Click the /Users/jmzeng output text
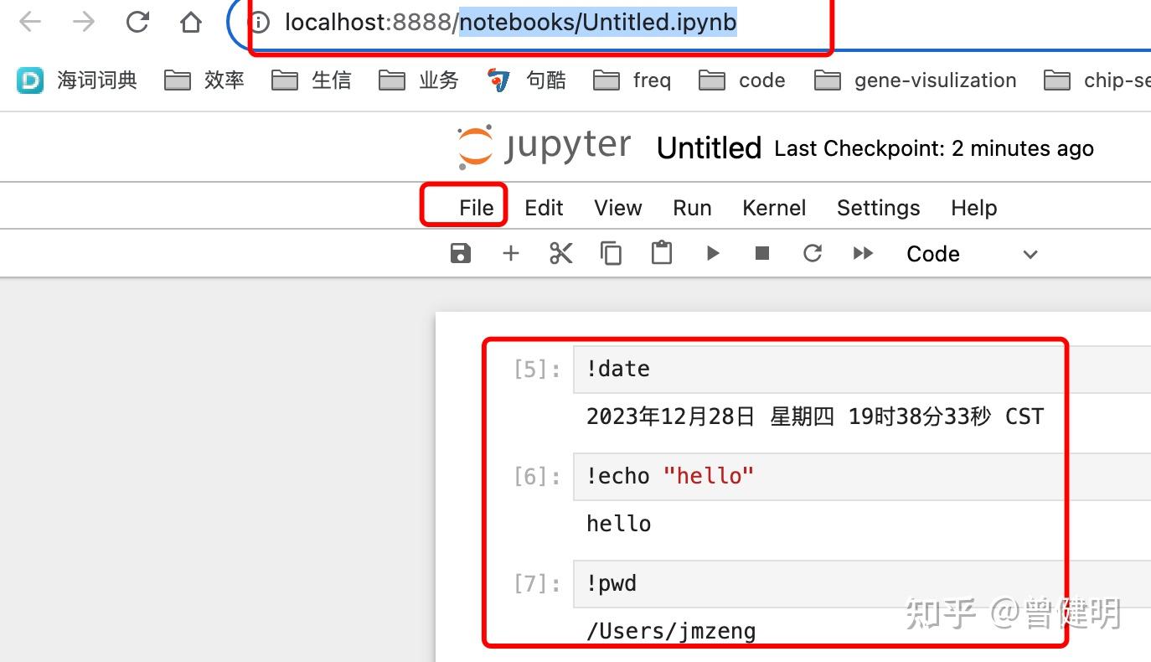This screenshot has width=1151, height=662. [671, 631]
